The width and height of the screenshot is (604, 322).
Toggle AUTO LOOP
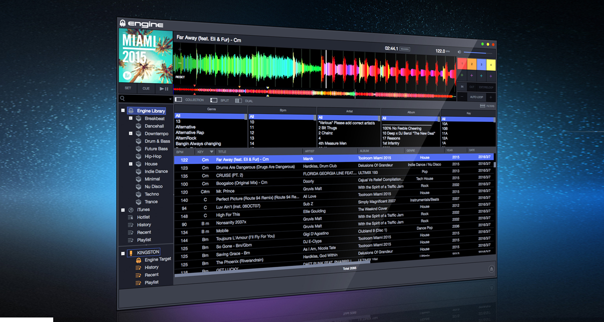(x=476, y=97)
